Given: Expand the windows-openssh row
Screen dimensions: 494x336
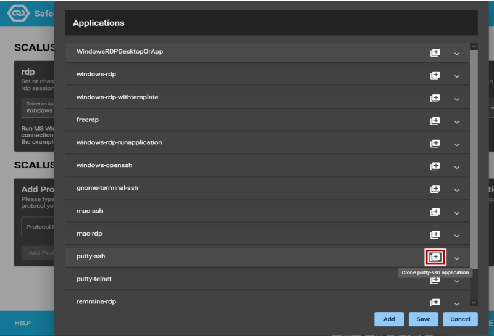Looking at the screenshot, I should 456,167.
